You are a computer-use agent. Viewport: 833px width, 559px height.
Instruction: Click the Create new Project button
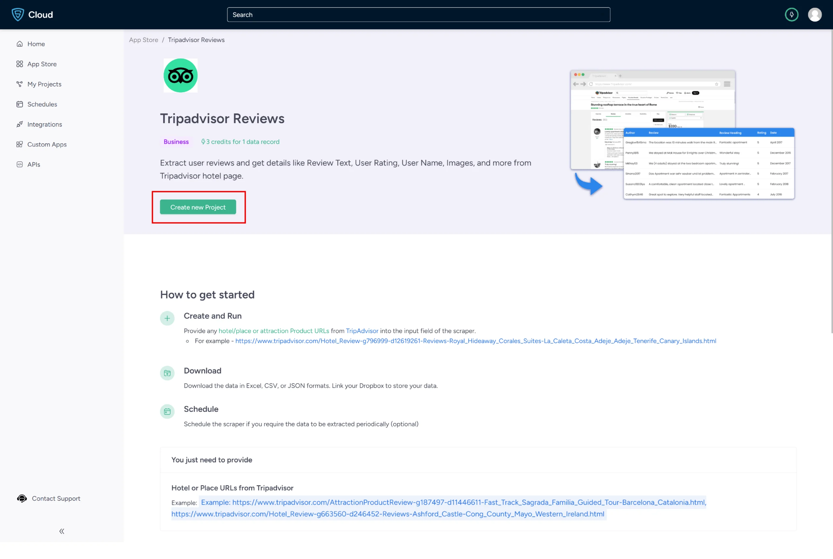click(x=198, y=206)
